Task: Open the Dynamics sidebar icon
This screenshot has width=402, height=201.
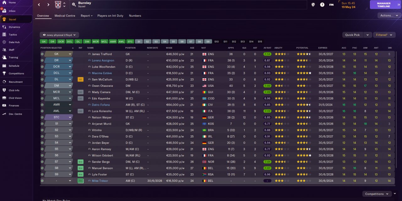Action: click(4, 27)
